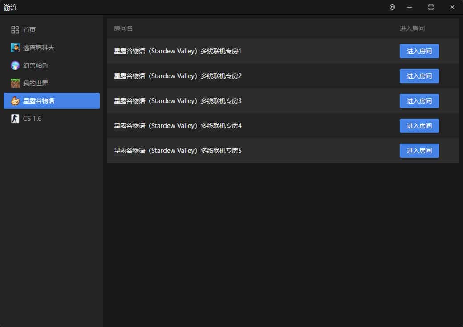Open the 幻兽帕鲁 game section
This screenshot has height=327, width=463.
coord(52,65)
